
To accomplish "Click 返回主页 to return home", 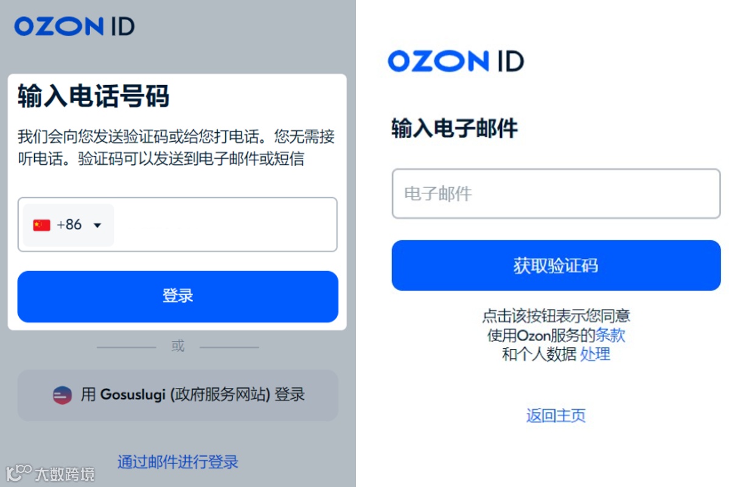I will pos(556,415).
